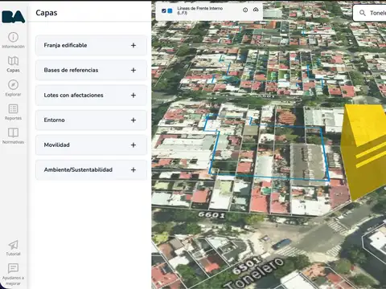Click the Tonelero street label on map
This screenshot has width=386, height=289.
click(254, 273)
